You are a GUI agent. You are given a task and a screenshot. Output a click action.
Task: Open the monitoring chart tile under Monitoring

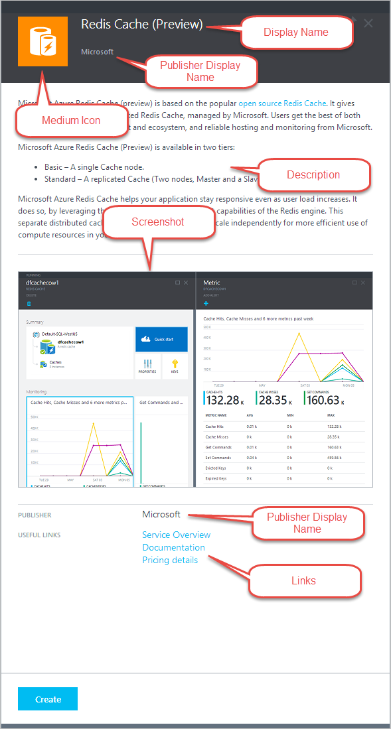(80, 442)
